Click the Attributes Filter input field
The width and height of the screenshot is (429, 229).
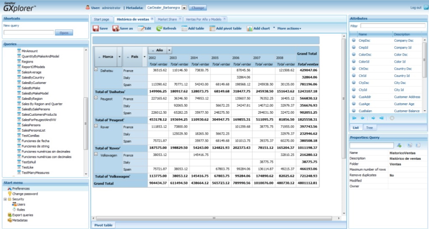393,26
